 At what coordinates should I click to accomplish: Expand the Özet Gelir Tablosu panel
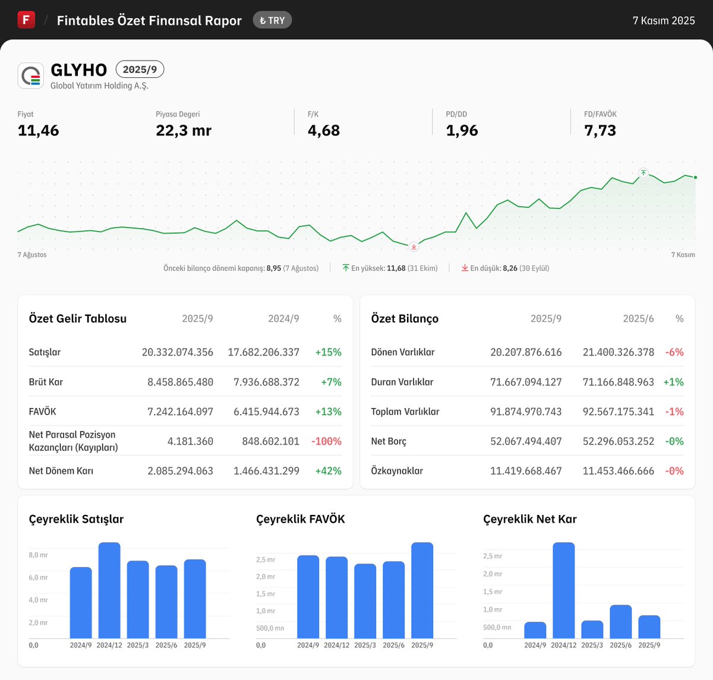[x=185, y=392]
